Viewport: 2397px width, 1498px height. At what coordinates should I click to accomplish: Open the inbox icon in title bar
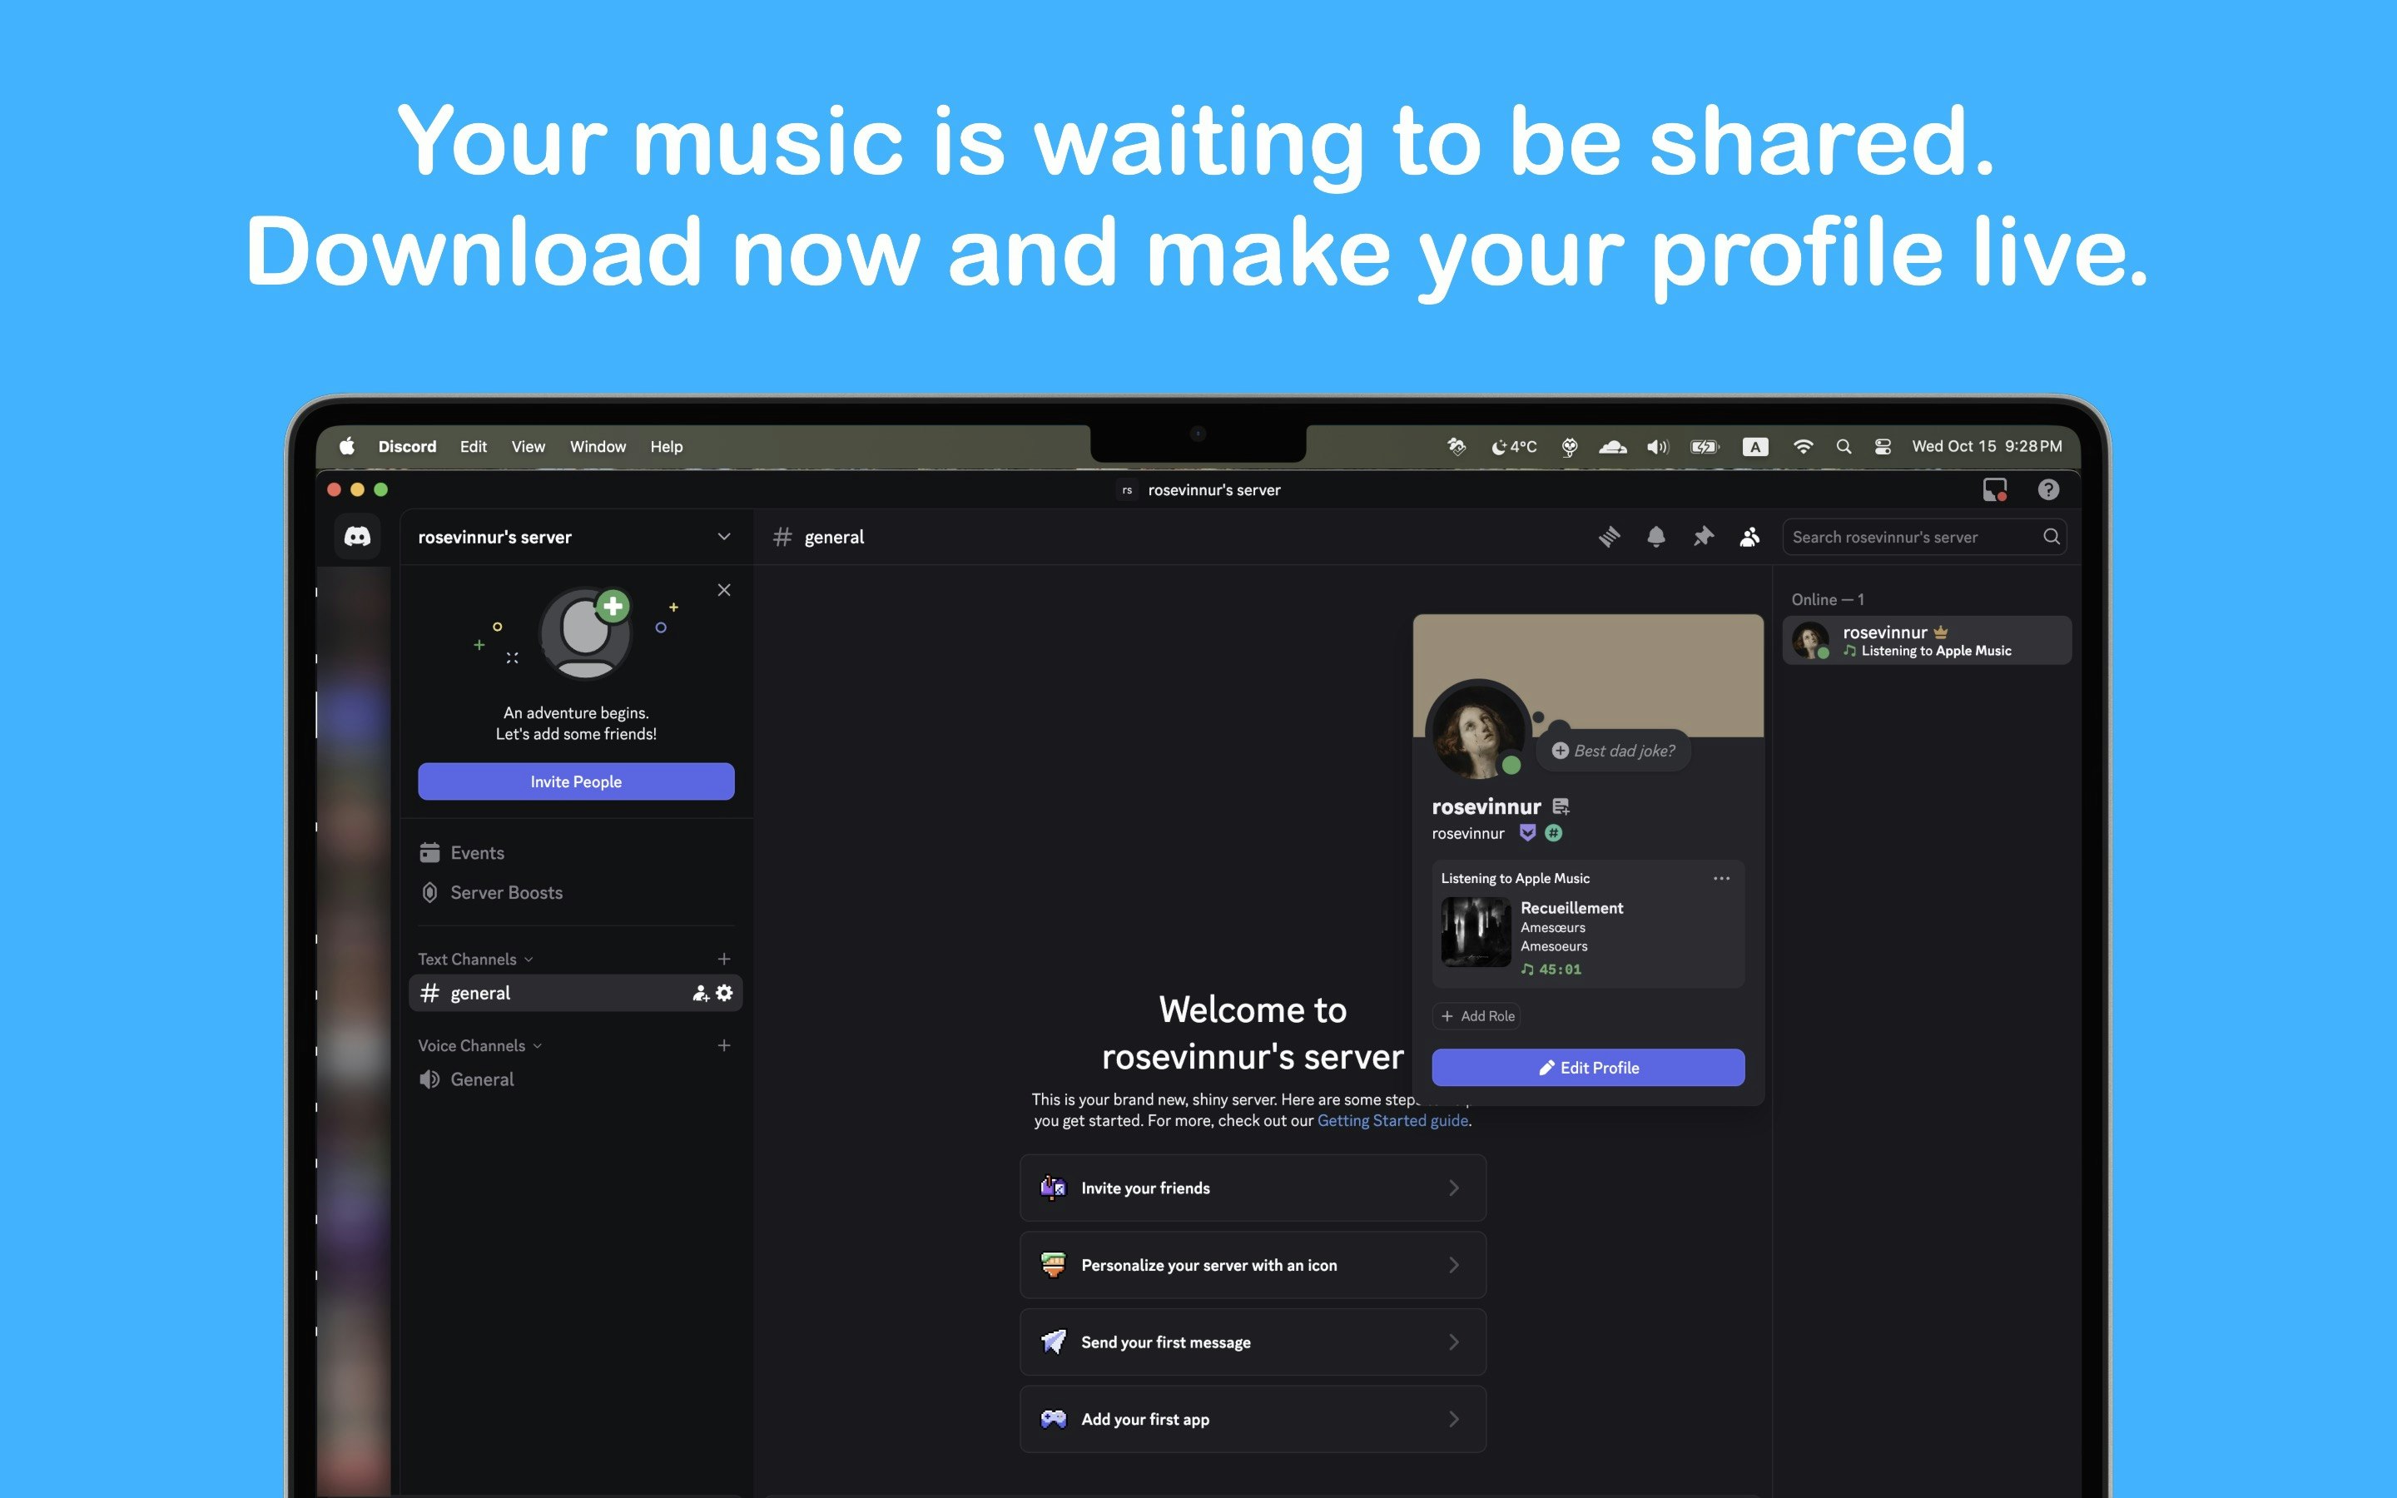1994,489
